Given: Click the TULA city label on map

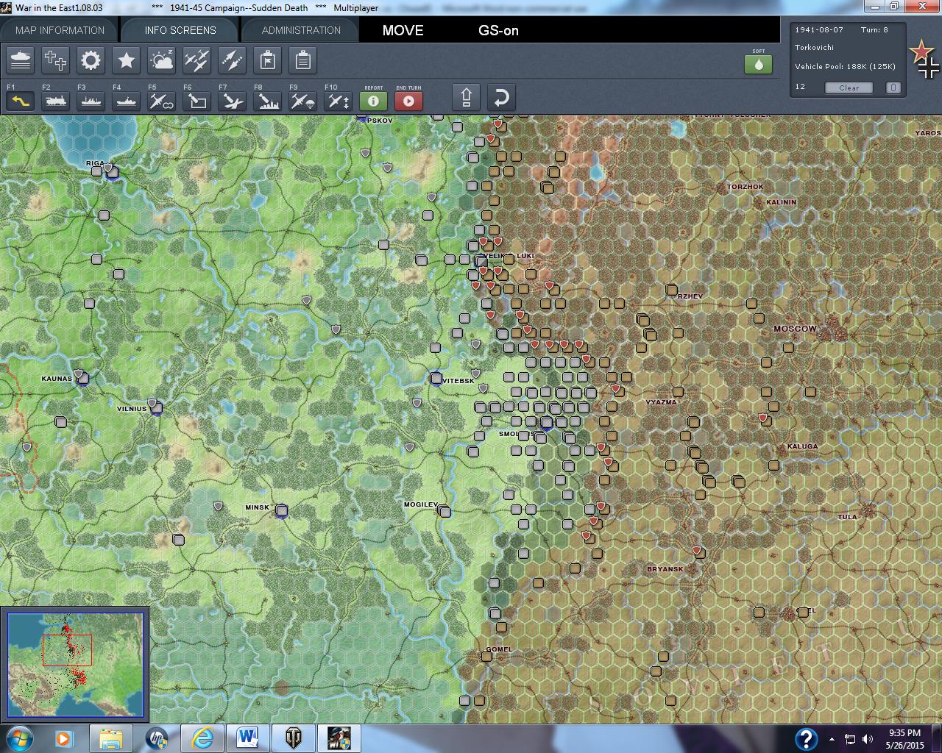Looking at the screenshot, I should pyautogui.click(x=847, y=517).
